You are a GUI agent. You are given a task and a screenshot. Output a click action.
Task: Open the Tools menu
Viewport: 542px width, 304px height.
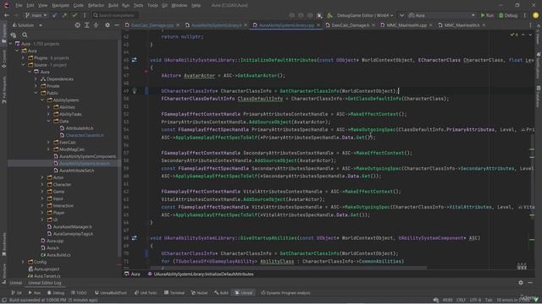152,5
